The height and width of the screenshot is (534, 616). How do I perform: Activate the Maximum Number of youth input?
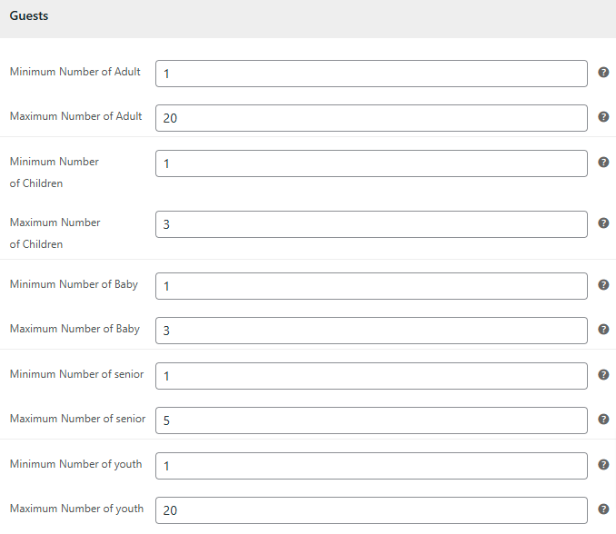point(372,510)
